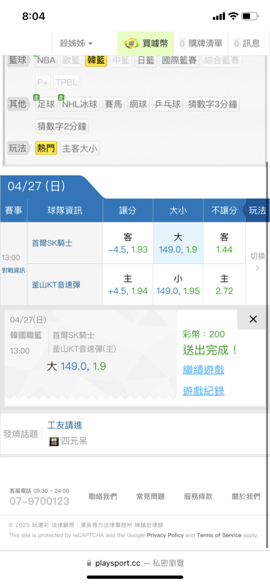Switch to the 主客大小 play type
Viewport: 270px width, 584px height.
point(79,148)
